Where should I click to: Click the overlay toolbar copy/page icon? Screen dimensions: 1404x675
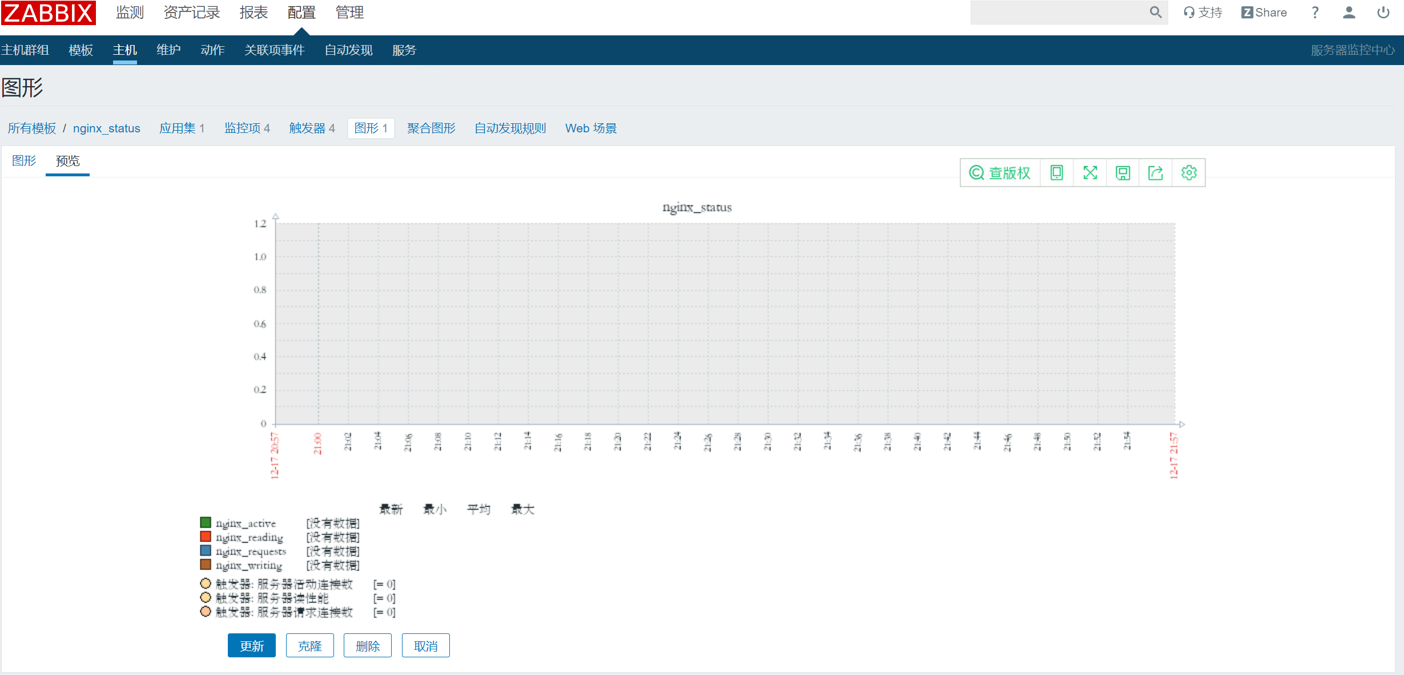[1057, 173]
